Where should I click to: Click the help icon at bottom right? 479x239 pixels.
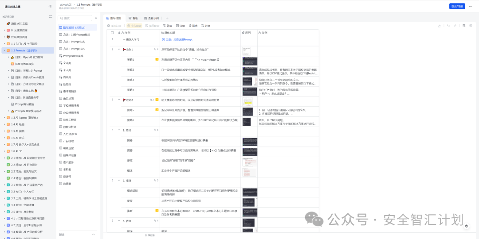tap(467, 226)
